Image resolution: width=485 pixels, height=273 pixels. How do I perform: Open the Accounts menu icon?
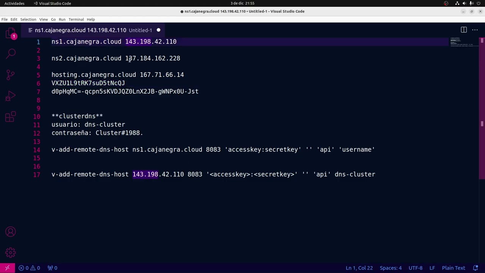pos(11,232)
